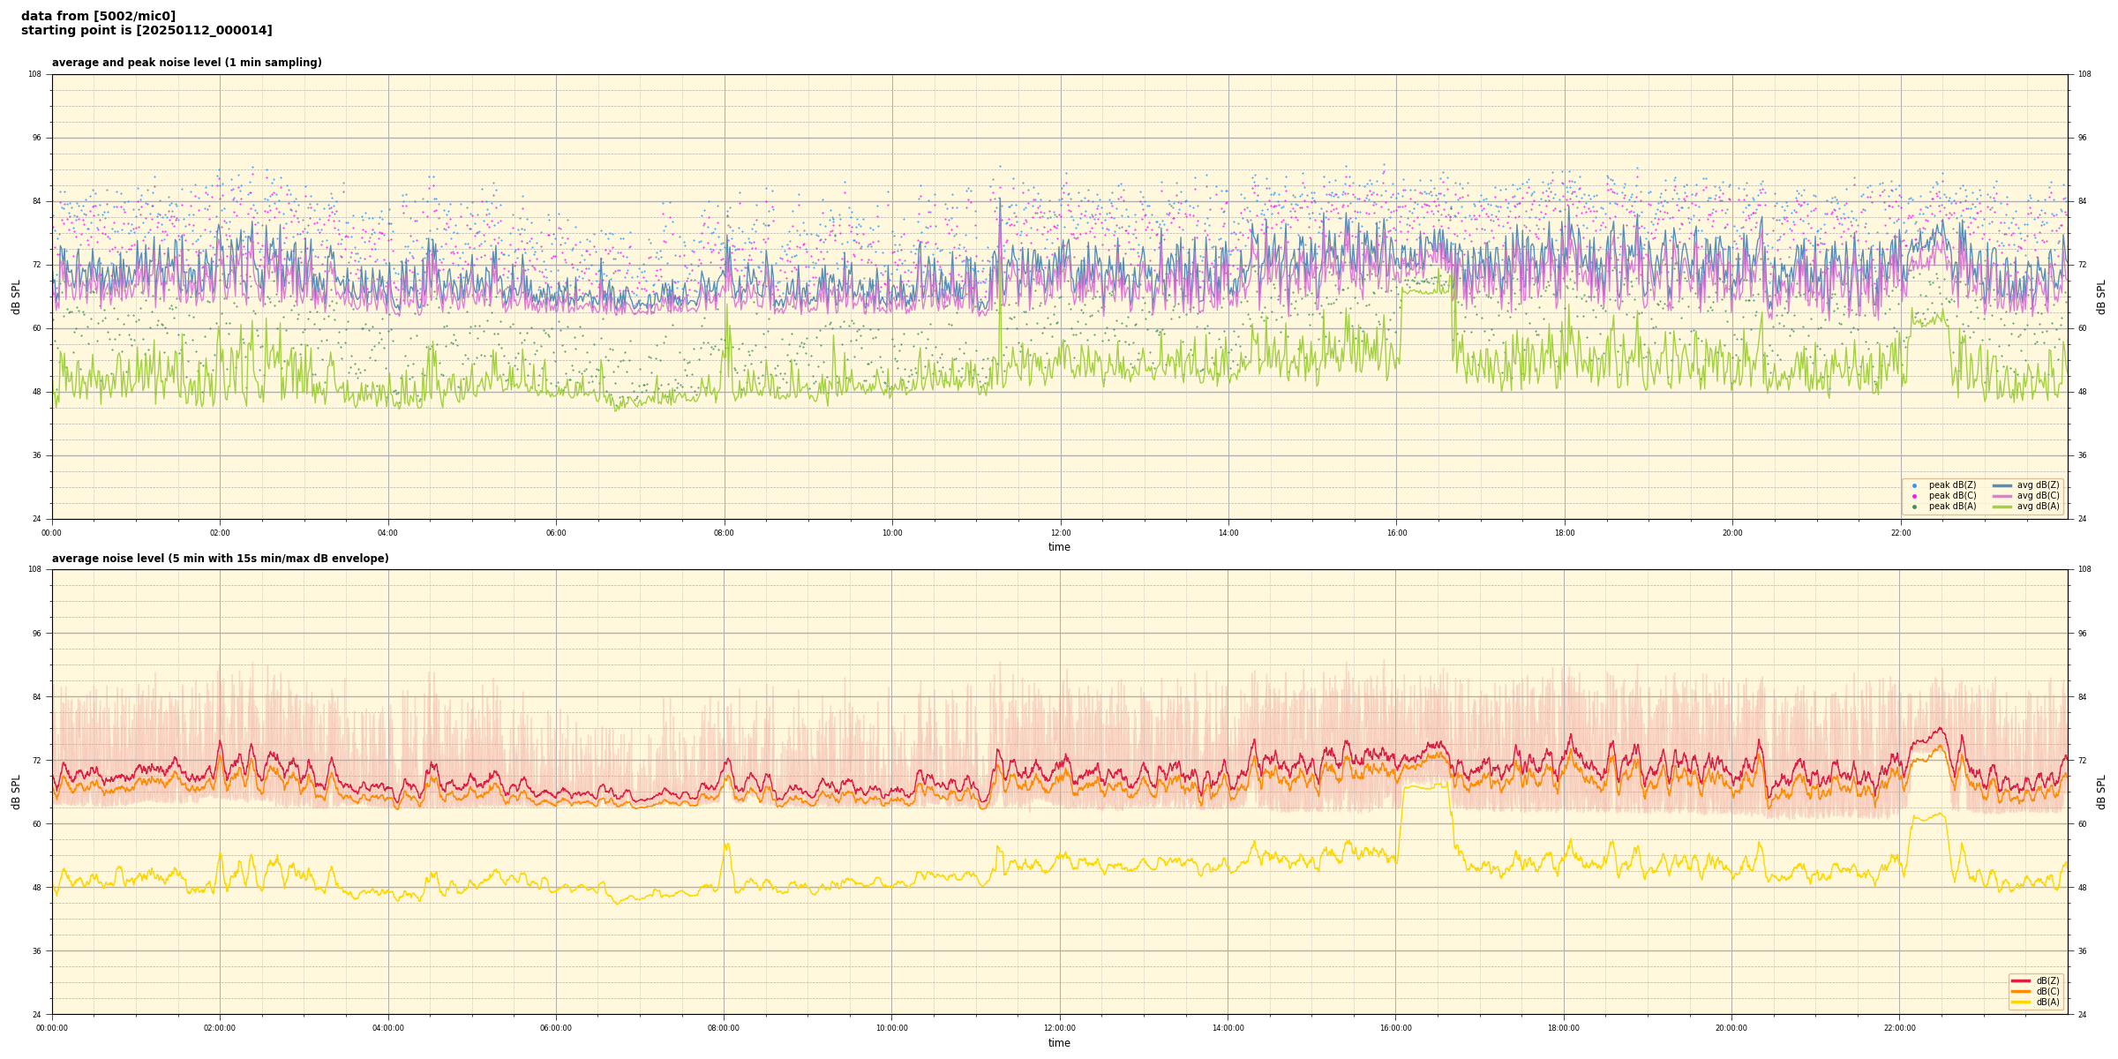Click the avg dB(Z) legend line

tap(2002, 485)
